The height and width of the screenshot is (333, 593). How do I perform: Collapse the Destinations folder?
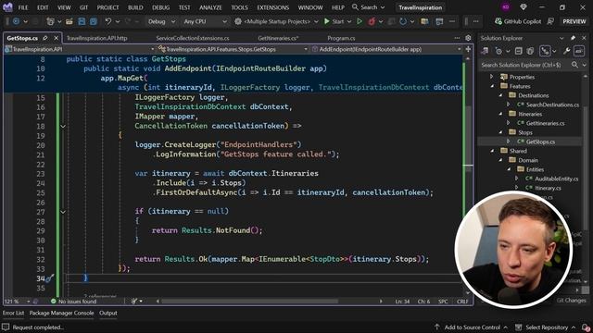coord(500,95)
